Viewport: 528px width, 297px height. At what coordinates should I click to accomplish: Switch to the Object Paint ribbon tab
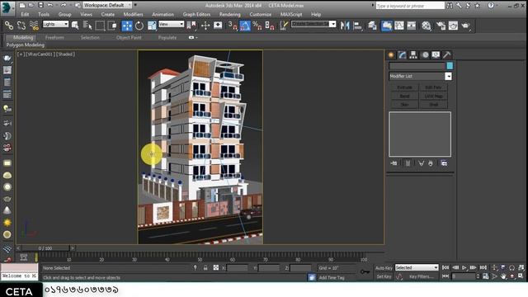coord(129,38)
